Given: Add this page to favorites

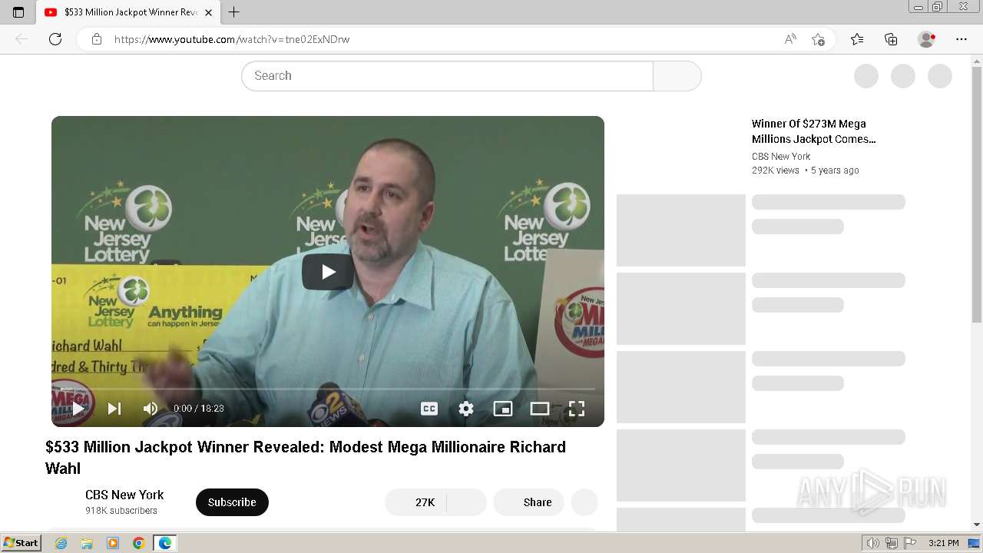Looking at the screenshot, I should point(818,39).
